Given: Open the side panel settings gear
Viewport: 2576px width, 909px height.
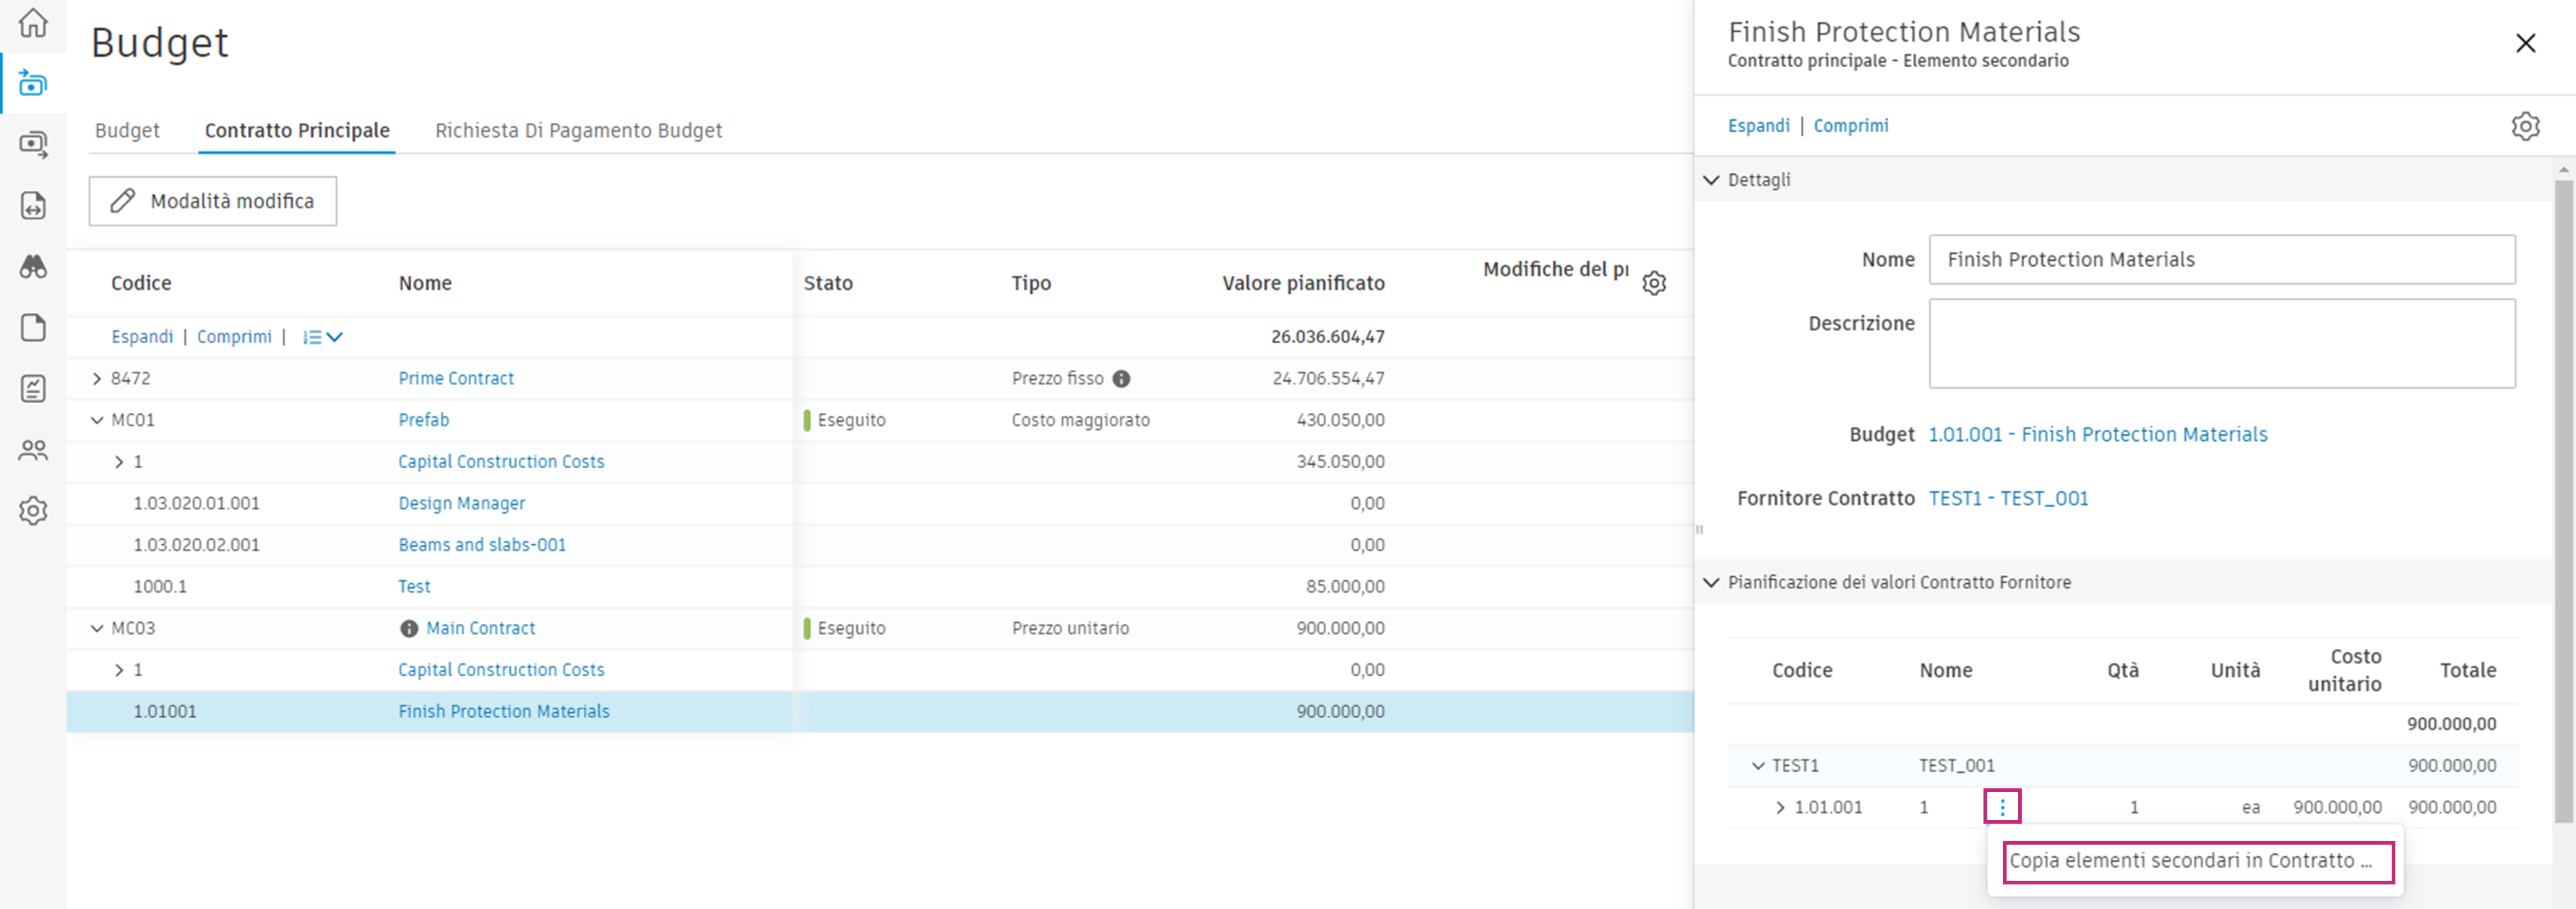Looking at the screenshot, I should point(2525,126).
